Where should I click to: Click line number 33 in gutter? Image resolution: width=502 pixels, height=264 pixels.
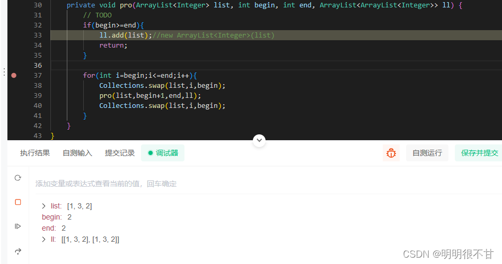tap(38, 35)
